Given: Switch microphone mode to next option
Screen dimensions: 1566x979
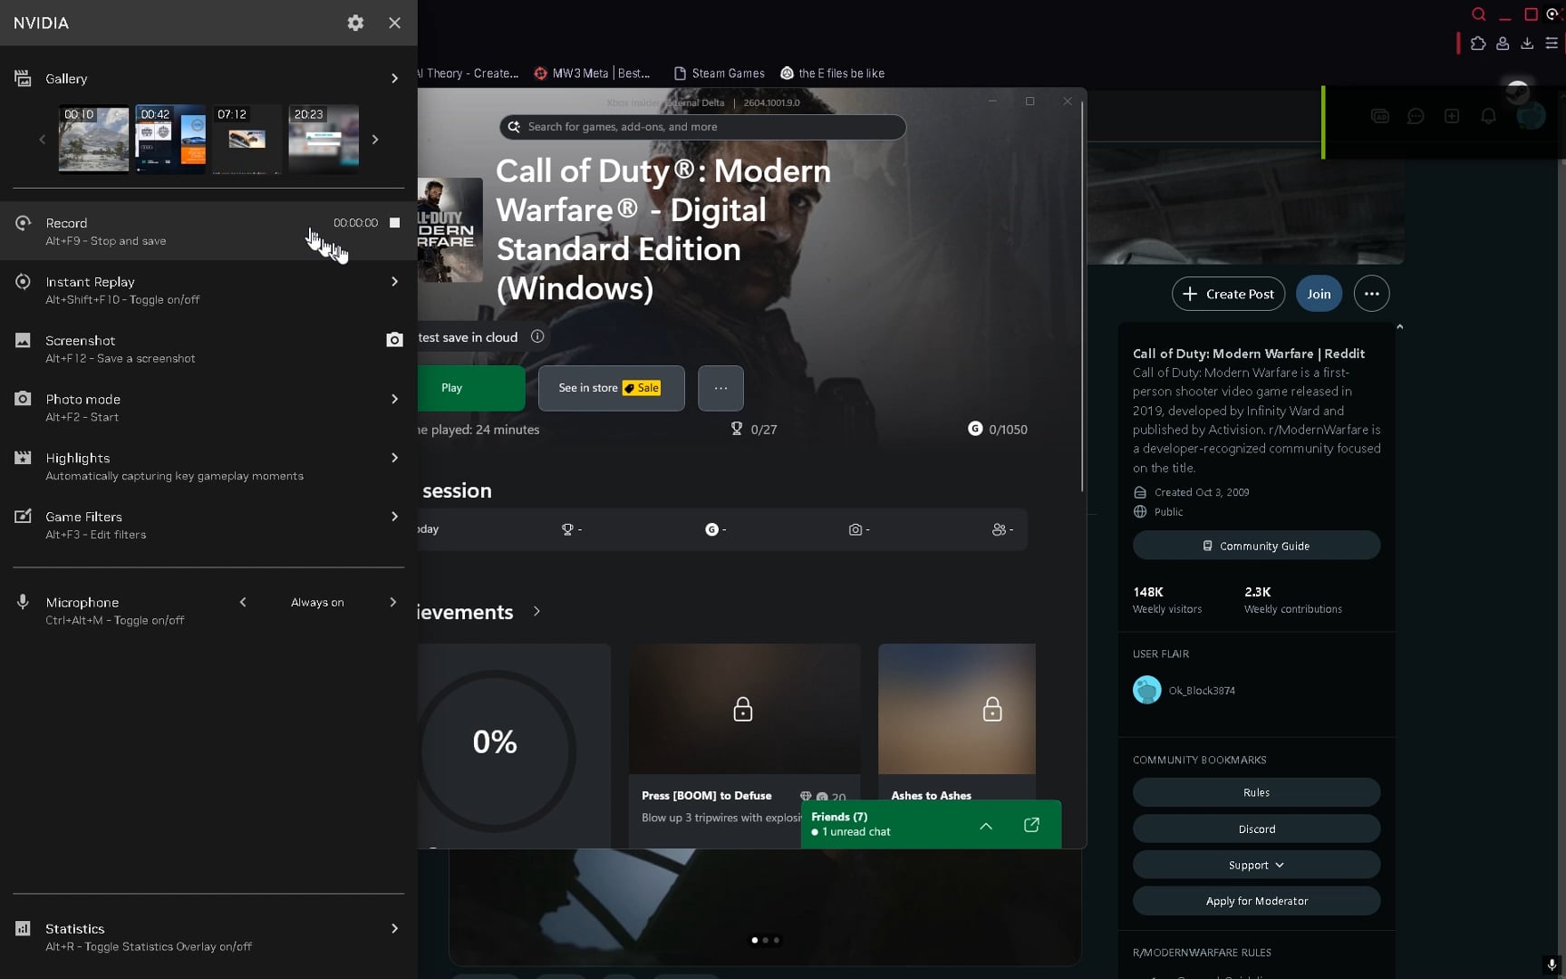Looking at the screenshot, I should point(392,602).
